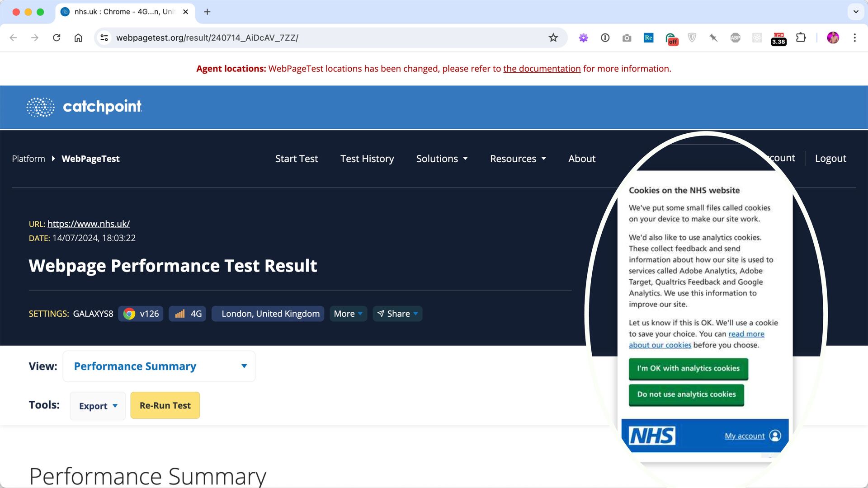The image size is (868, 488).
Task: Open Test History
Action: point(367,159)
